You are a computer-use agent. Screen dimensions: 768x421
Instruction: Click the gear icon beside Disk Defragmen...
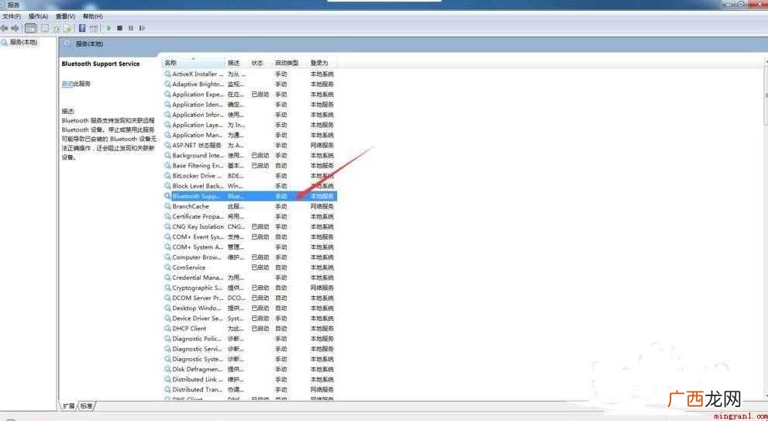[x=167, y=369]
